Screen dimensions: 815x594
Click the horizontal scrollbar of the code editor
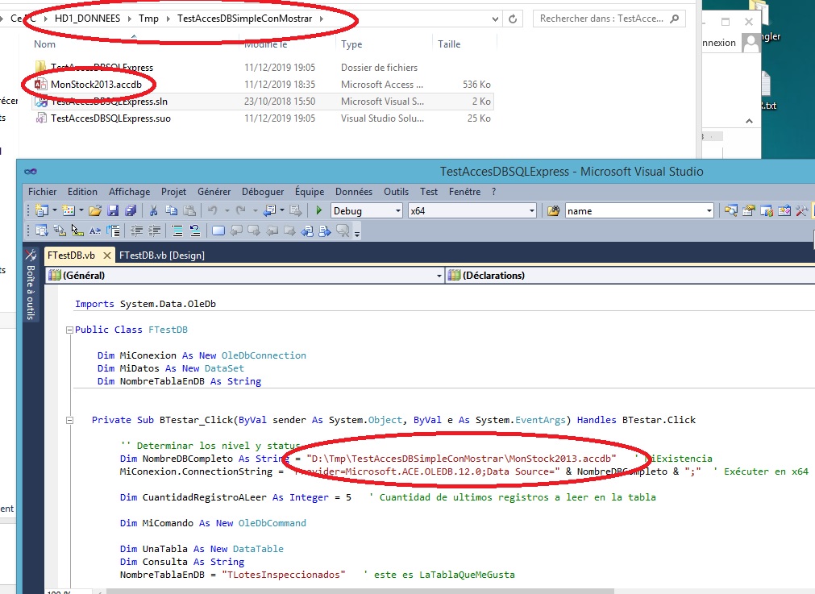point(360,592)
